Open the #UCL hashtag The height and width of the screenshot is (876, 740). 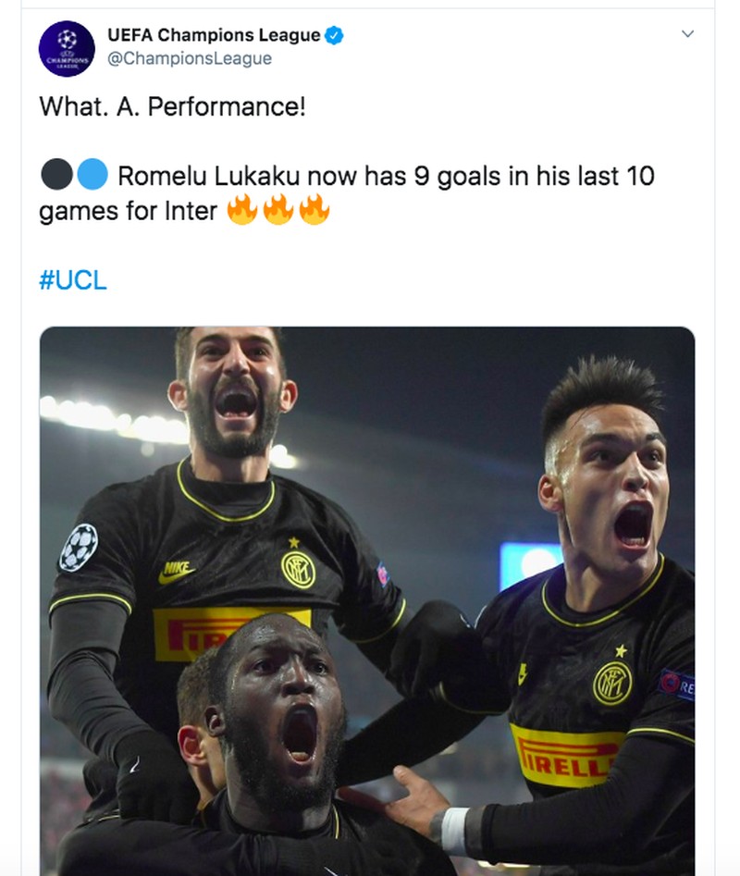pos(73,281)
